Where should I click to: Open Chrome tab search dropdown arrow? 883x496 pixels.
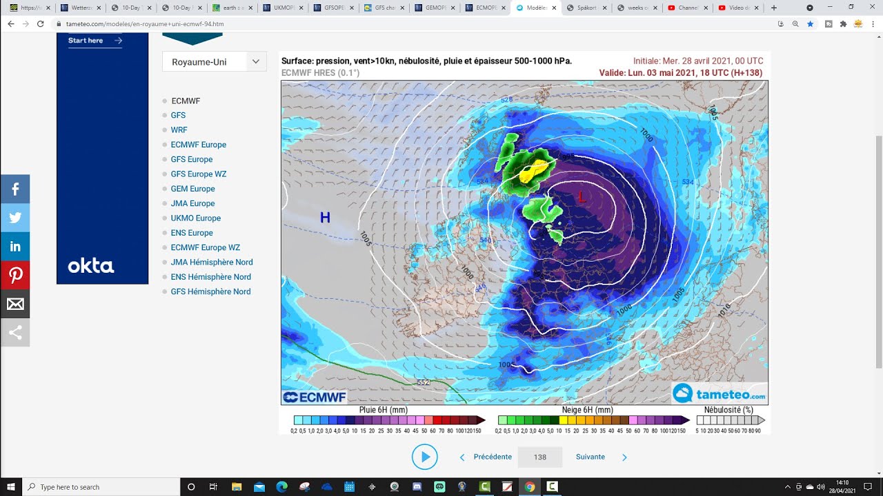810,8
